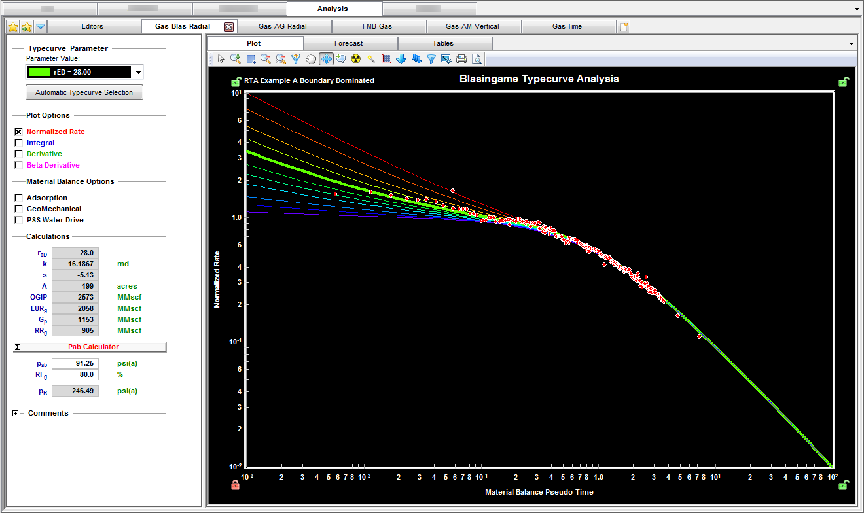
Task: Click the star with plus icon
Action: (26, 27)
